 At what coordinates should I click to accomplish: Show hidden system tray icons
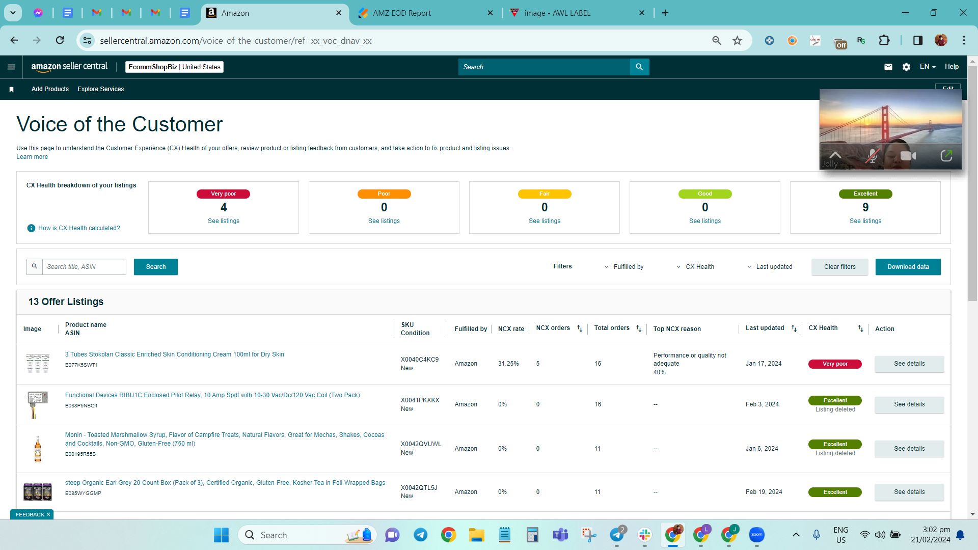[x=796, y=535]
